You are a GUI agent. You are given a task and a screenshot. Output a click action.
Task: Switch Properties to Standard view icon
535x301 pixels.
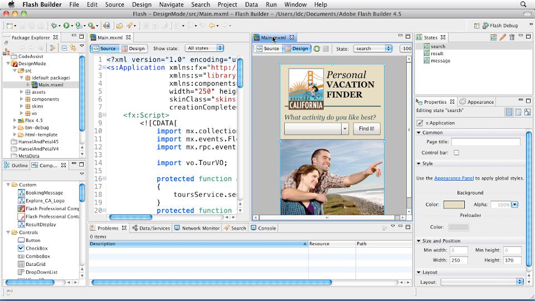pos(509,111)
